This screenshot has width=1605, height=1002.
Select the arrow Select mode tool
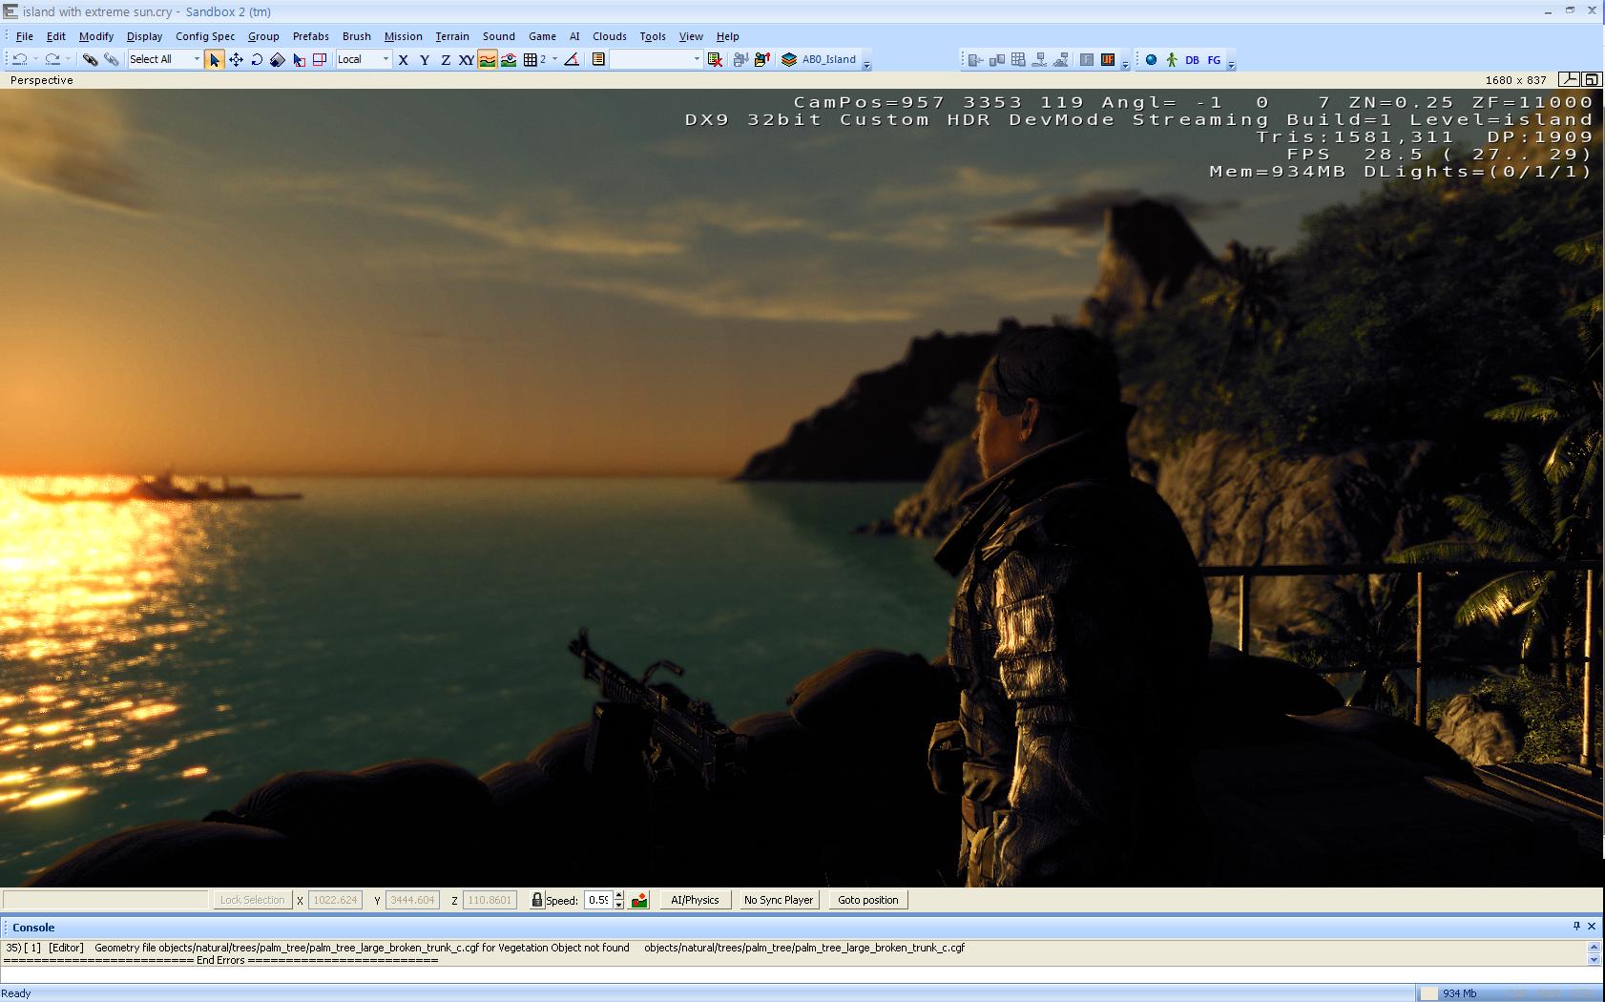[x=215, y=59]
